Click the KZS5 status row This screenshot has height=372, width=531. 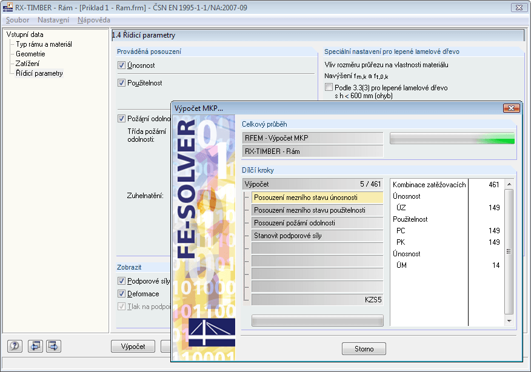[317, 299]
